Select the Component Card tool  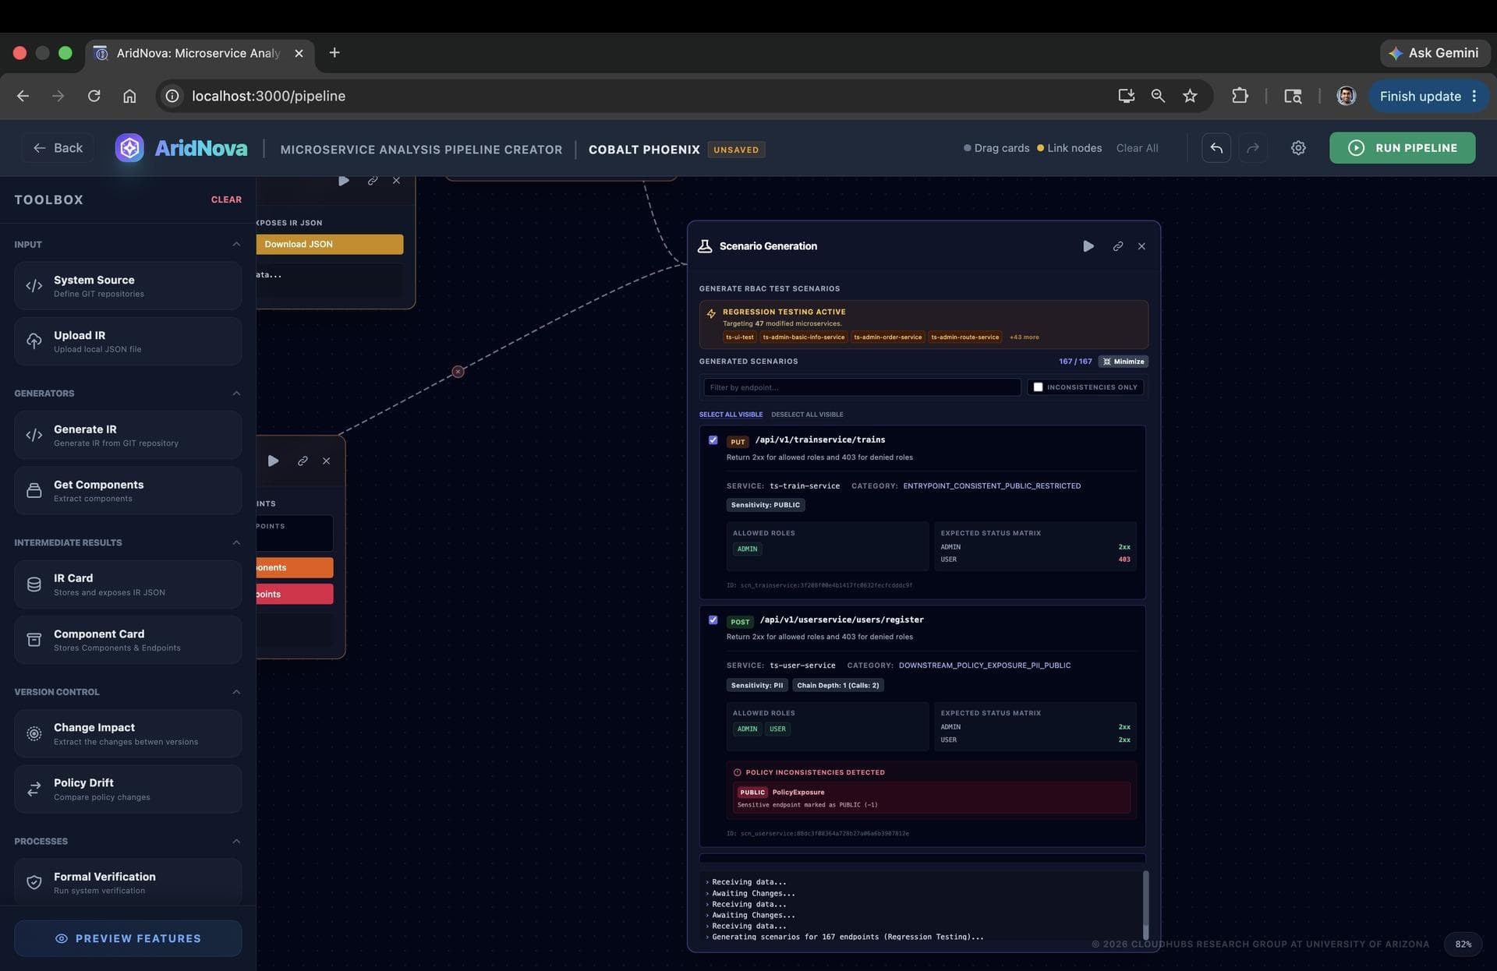tap(128, 640)
